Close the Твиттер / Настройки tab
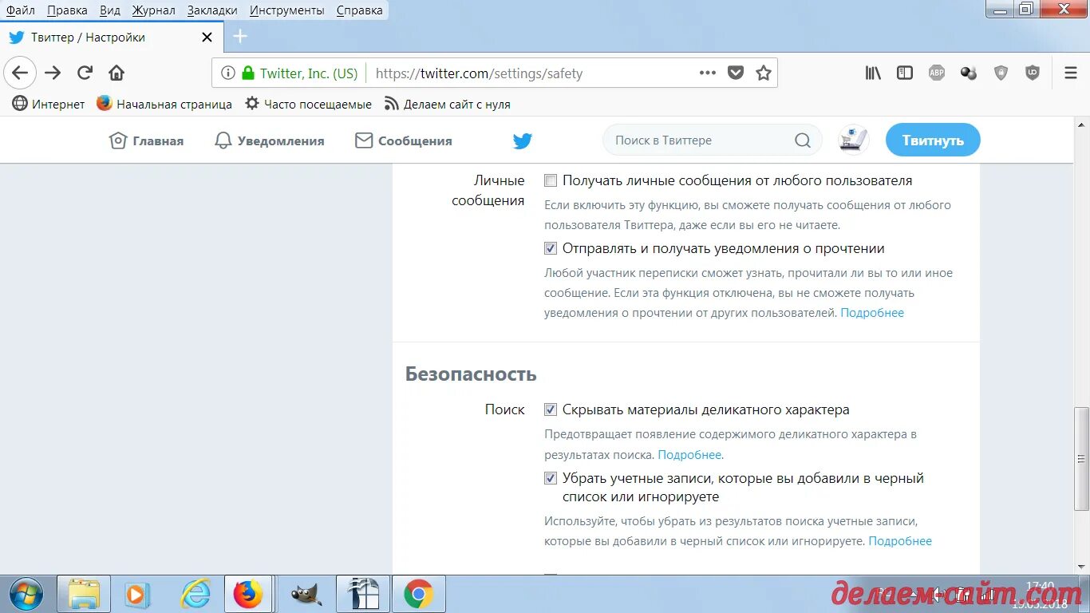The height and width of the screenshot is (613, 1090). pyautogui.click(x=207, y=37)
